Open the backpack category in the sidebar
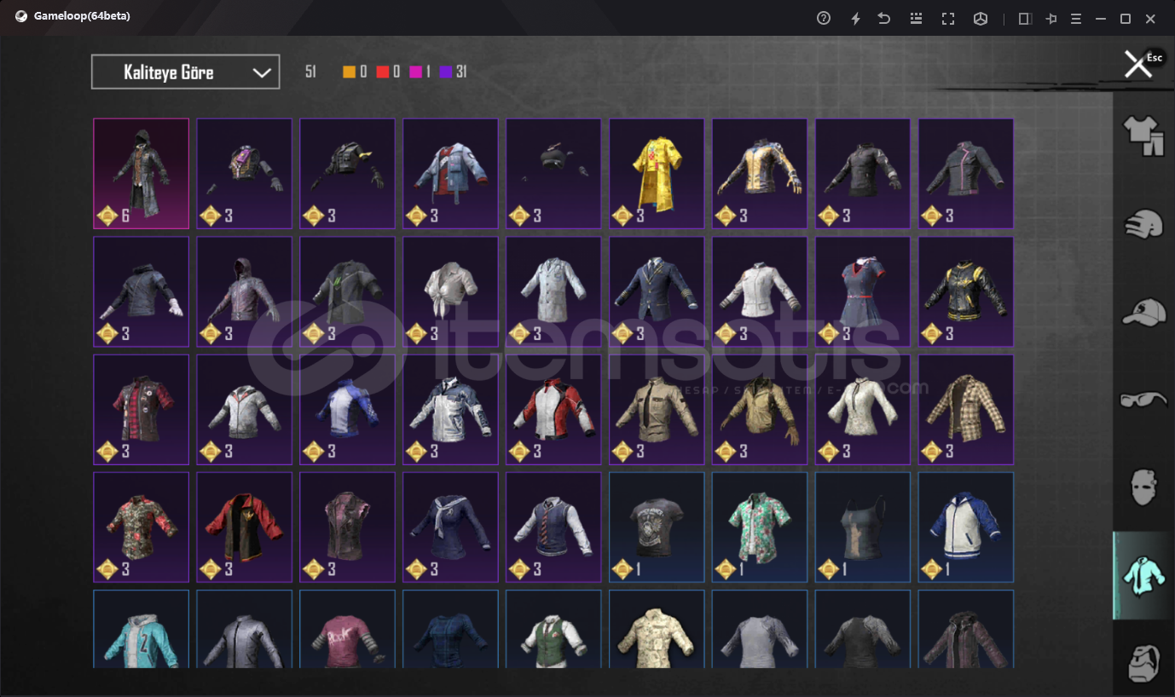This screenshot has width=1175, height=697. [x=1143, y=662]
